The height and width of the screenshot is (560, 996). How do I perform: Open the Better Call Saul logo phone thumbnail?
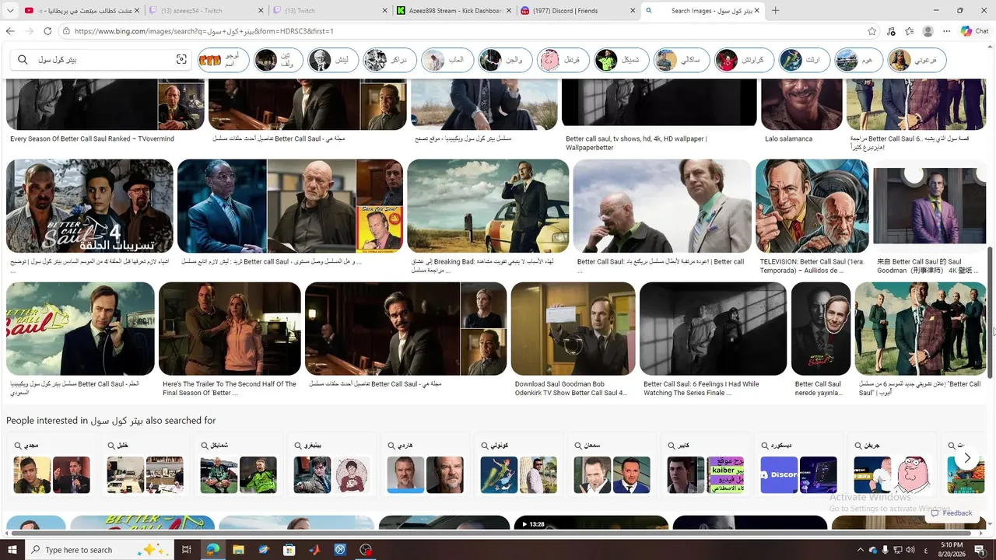(80, 329)
